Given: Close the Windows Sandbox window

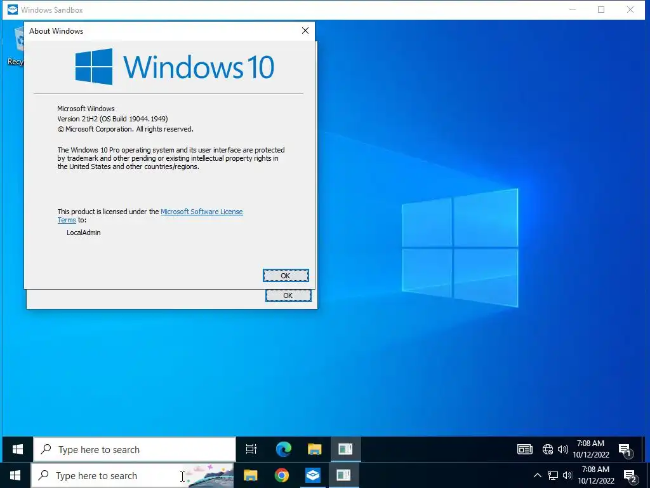Looking at the screenshot, I should click(x=630, y=10).
